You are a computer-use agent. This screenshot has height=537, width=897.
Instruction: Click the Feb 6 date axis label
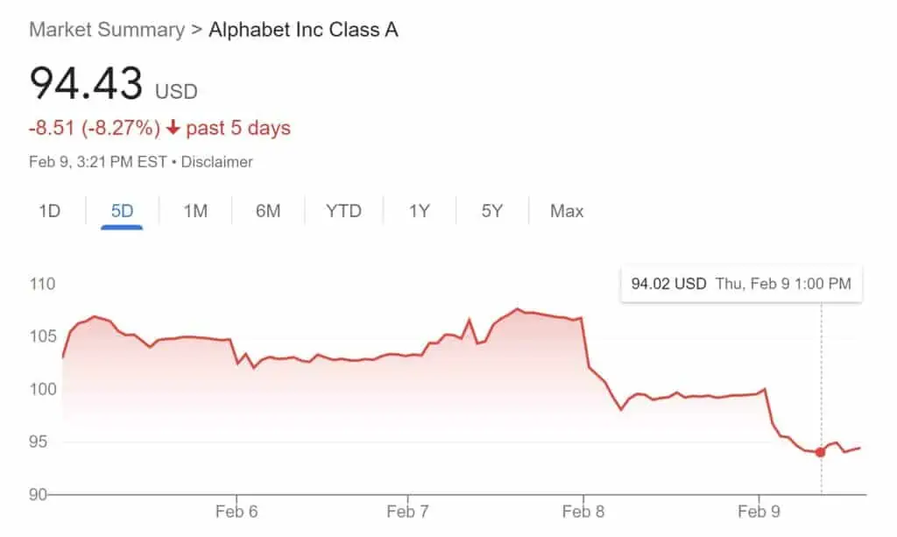[237, 511]
